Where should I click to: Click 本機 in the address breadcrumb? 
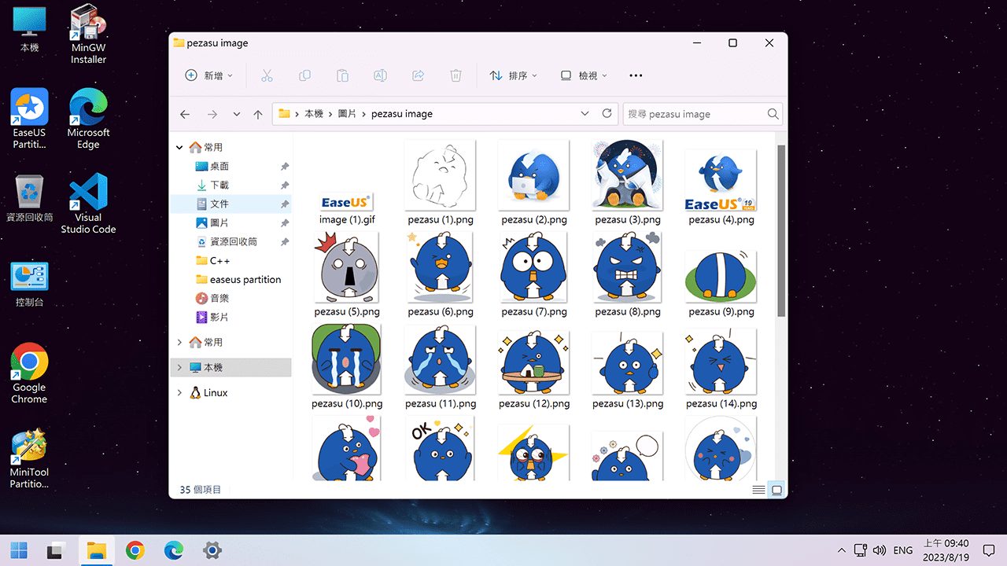[x=314, y=113]
